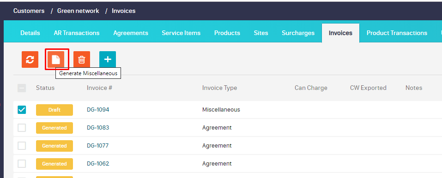This screenshot has height=178, width=442.
Task: Uncheck the DG-1094 invoice checkbox
Action: (22, 110)
